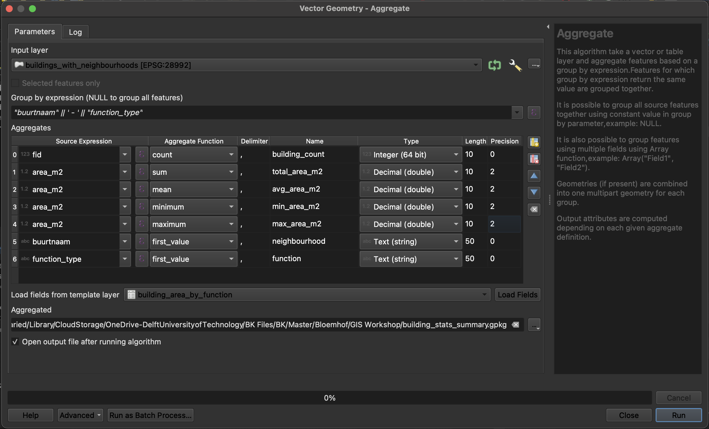709x429 pixels.
Task: Open the Advanced menu button
Action: (80, 415)
